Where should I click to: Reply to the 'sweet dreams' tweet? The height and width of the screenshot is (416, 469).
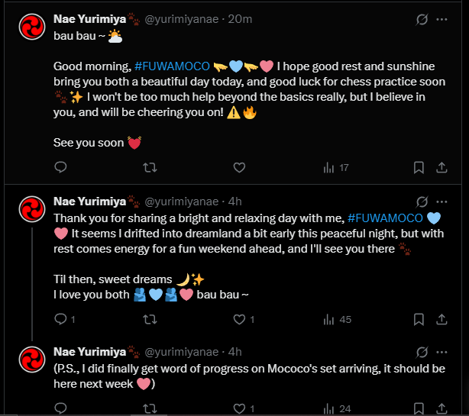click(61, 319)
